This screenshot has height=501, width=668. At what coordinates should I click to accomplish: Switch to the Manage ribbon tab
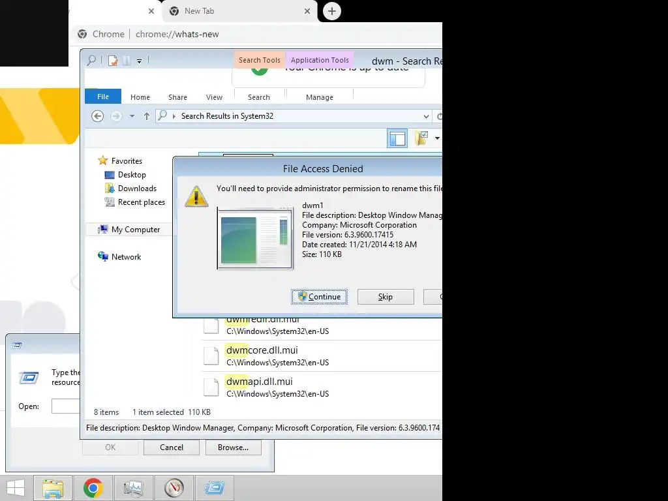tap(320, 97)
